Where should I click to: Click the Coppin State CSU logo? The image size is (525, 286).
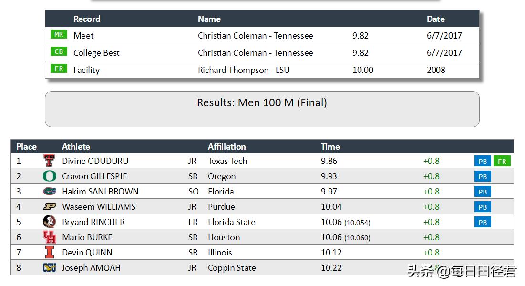(49, 267)
